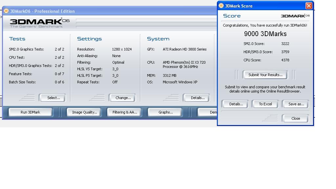Open the Change... settings dialog

(122, 98)
